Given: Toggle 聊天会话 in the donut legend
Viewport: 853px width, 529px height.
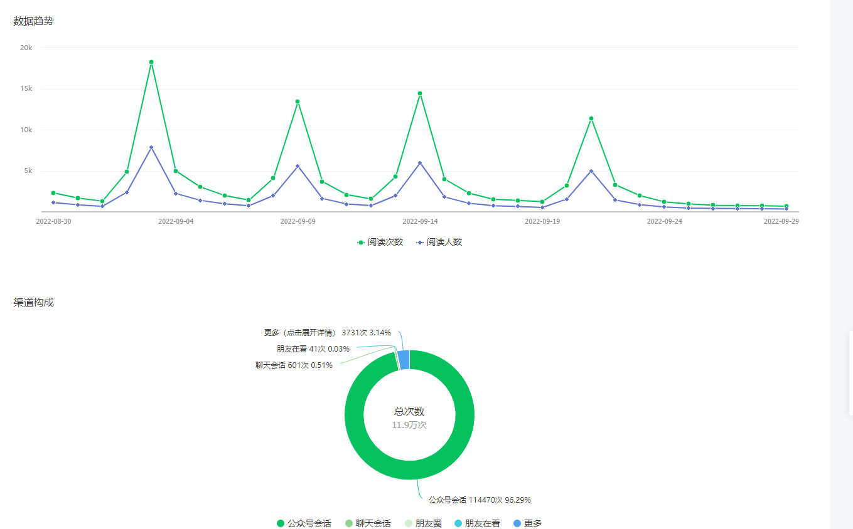Looking at the screenshot, I should pos(368,523).
